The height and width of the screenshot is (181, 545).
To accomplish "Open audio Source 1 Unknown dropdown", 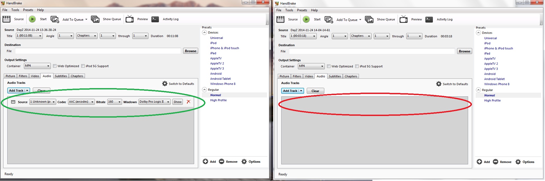I will 42,102.
